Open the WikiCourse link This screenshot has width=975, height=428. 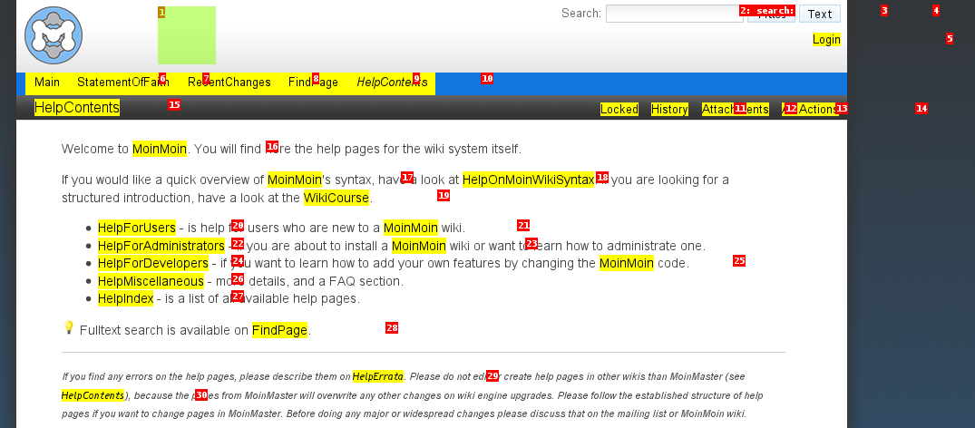click(336, 199)
